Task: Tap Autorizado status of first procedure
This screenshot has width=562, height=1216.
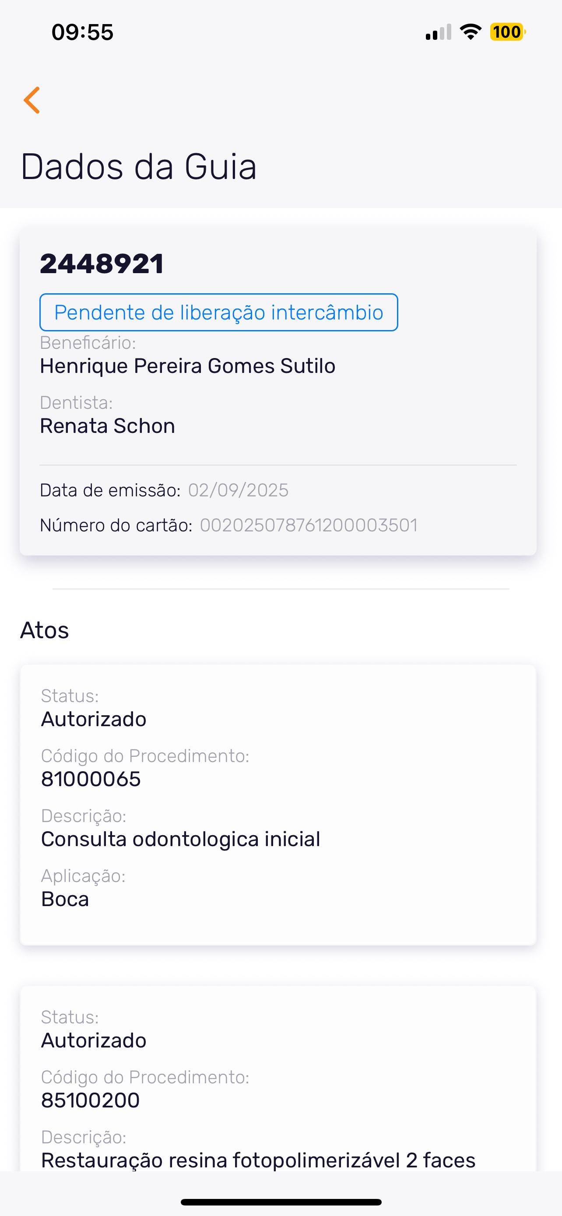Action: pyautogui.click(x=94, y=719)
